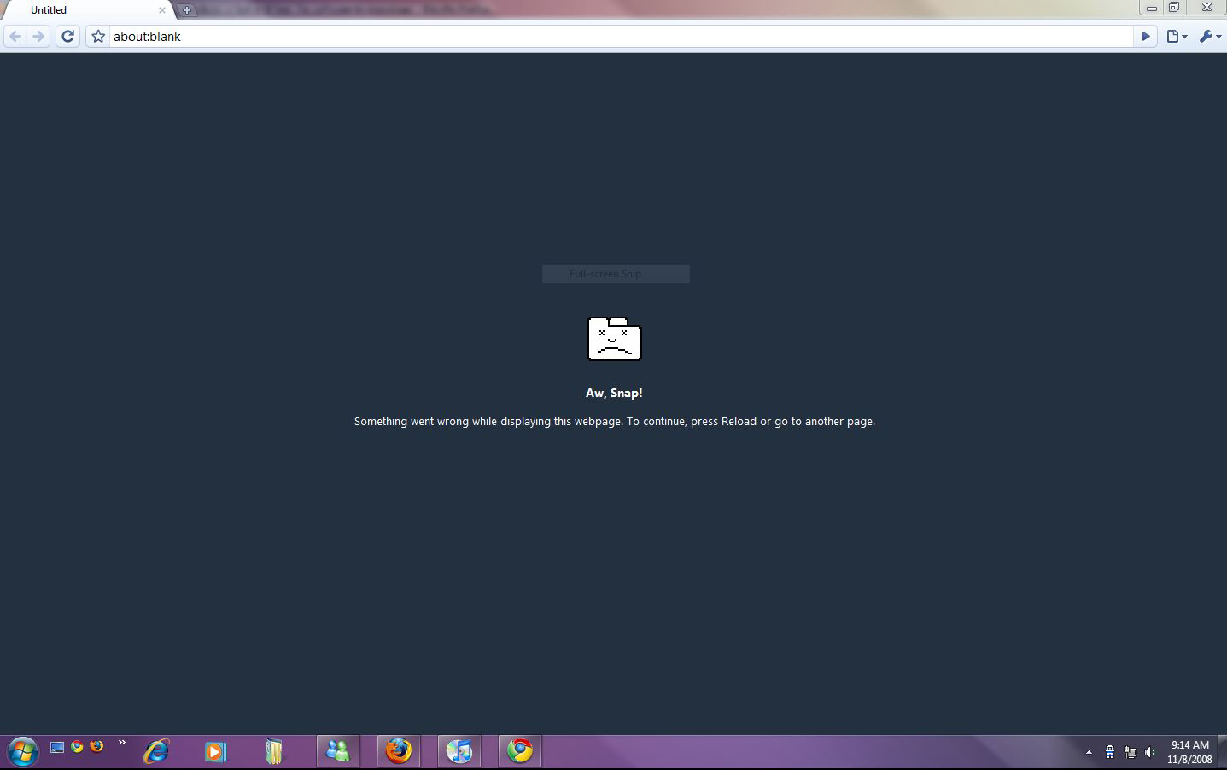Switch to the Firefox taskbar window
Viewport: 1227px width, 770px height.
tap(399, 751)
